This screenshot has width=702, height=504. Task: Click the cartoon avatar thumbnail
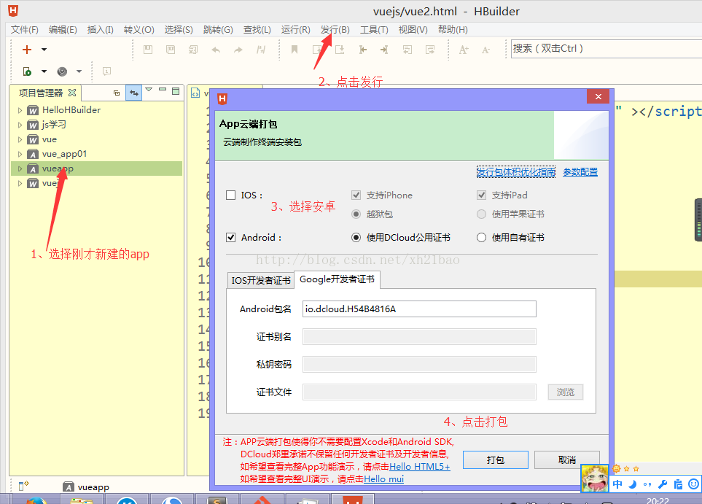point(595,478)
